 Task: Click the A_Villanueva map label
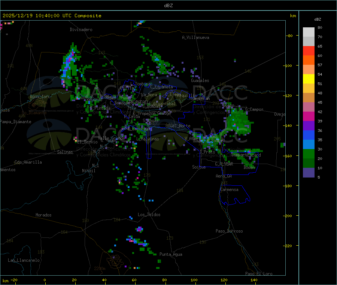pos(195,37)
